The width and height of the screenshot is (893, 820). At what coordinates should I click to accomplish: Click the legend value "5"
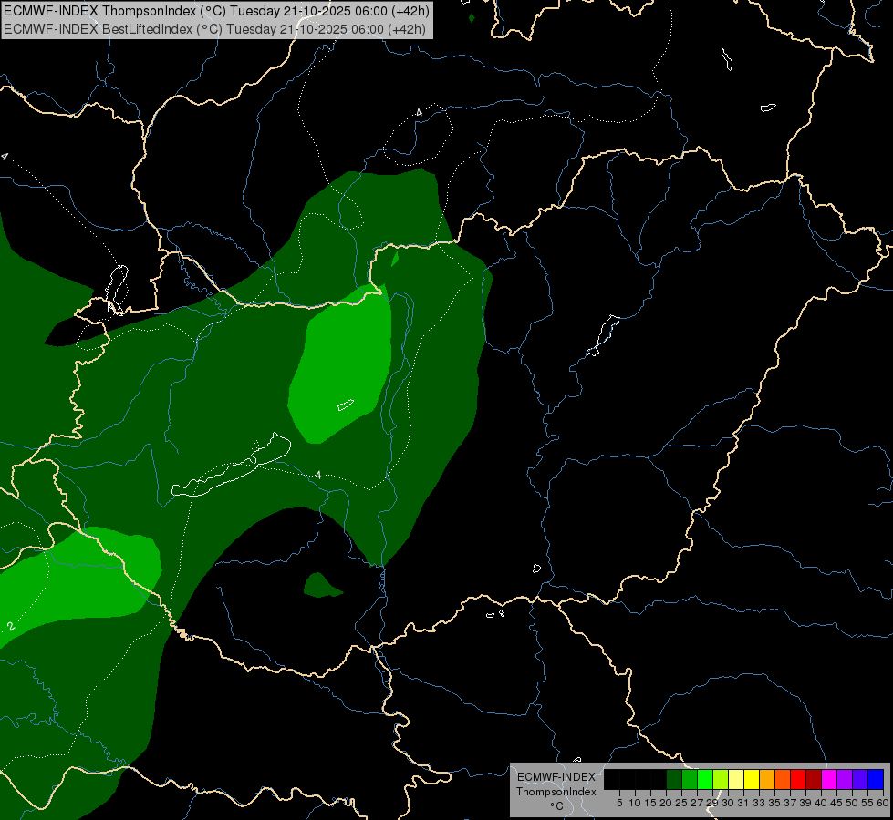[x=619, y=803]
